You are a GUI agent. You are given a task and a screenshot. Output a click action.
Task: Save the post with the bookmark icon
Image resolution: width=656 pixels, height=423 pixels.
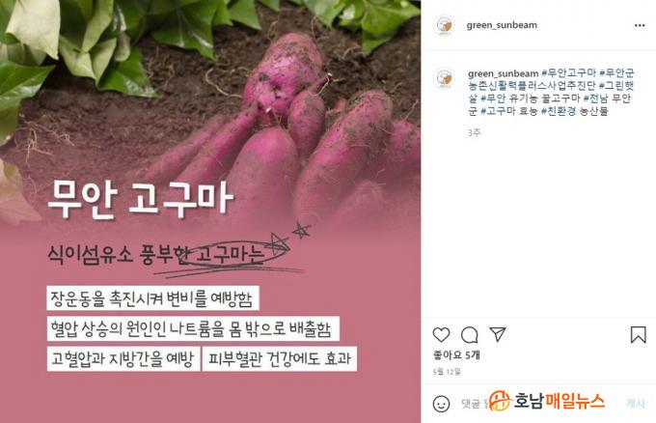pyautogui.click(x=638, y=334)
